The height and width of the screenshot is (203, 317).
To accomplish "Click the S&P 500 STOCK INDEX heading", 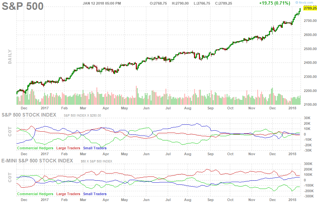I will [29, 115].
